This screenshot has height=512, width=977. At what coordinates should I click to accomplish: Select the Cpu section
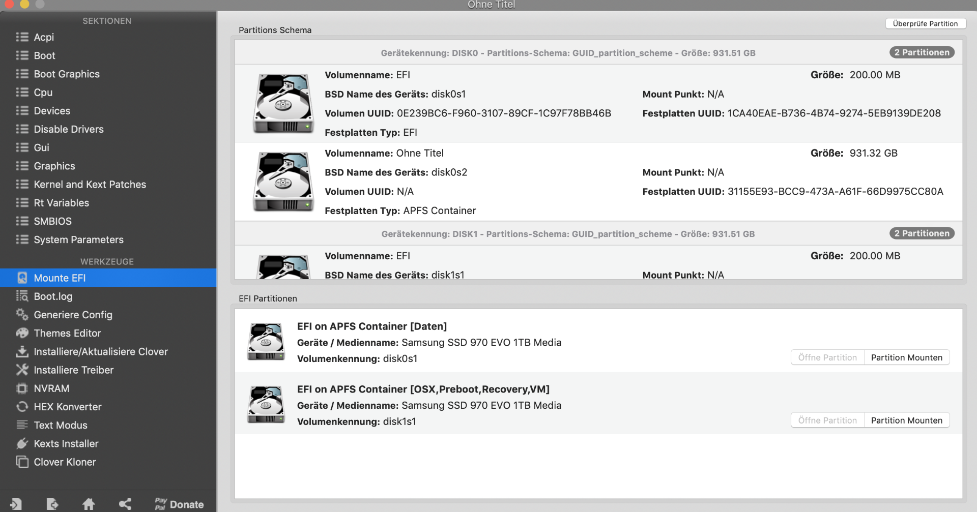pyautogui.click(x=108, y=92)
